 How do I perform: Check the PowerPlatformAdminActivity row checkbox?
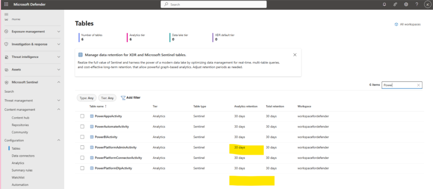[x=82, y=147]
